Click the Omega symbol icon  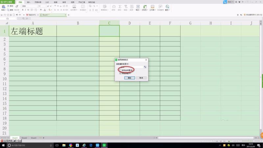coord(114,7)
